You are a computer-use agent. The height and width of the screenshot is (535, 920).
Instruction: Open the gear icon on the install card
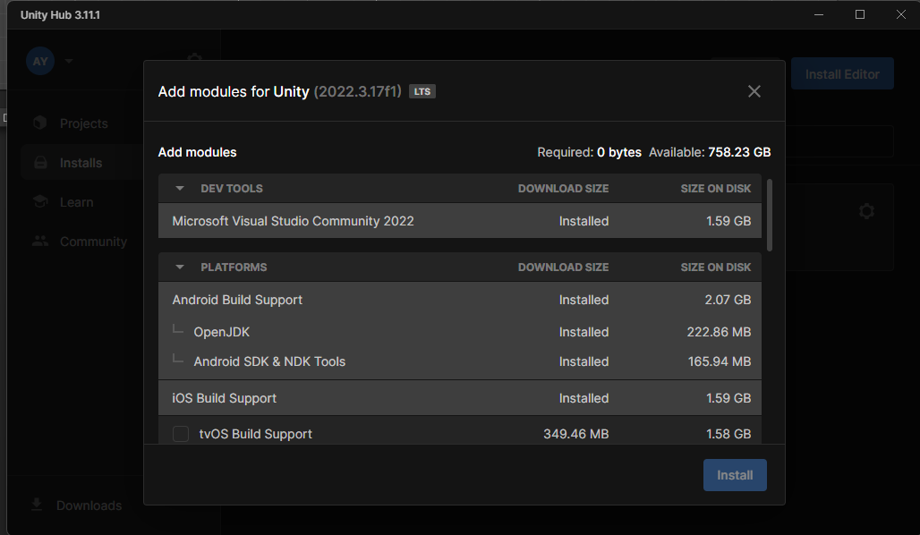coord(866,211)
